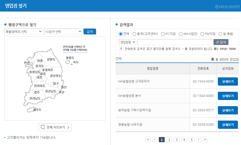Select 울산 on the map
This screenshot has height=145, width=241.
click(x=64, y=87)
